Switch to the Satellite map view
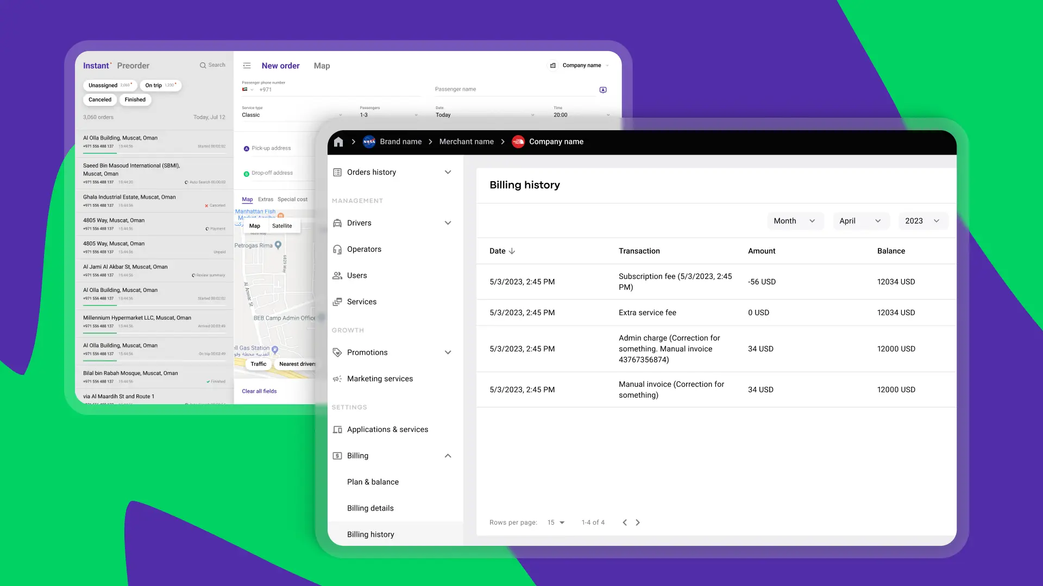The height and width of the screenshot is (586, 1043). [282, 226]
